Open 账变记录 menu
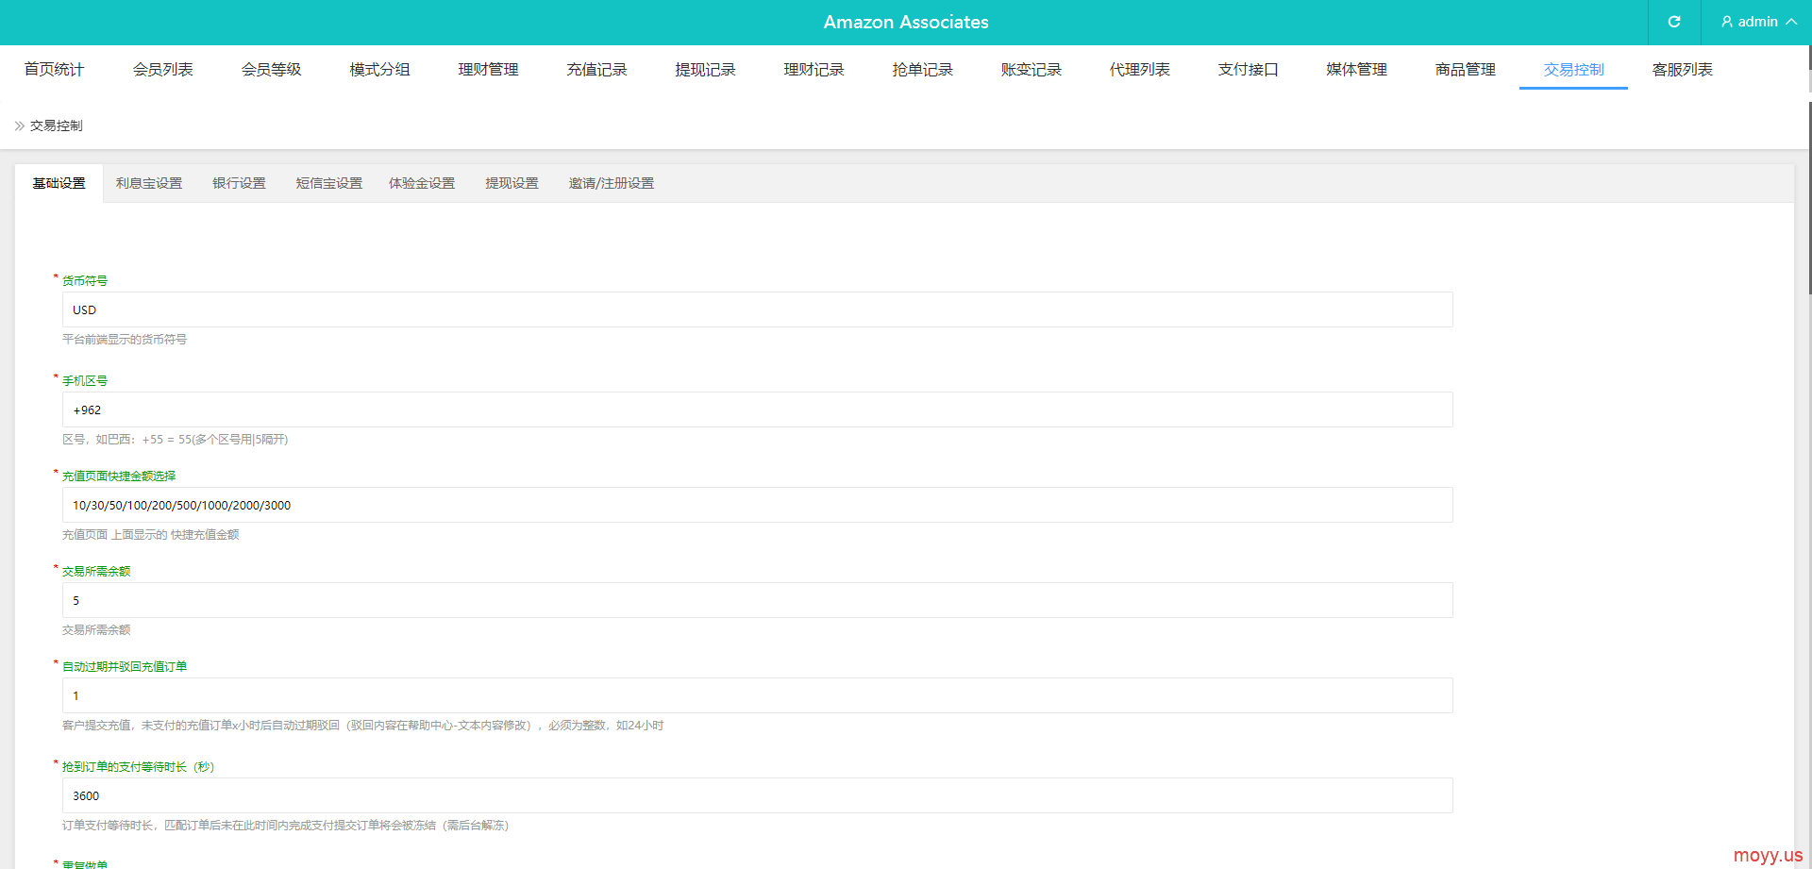1812x869 pixels. pos(1031,69)
